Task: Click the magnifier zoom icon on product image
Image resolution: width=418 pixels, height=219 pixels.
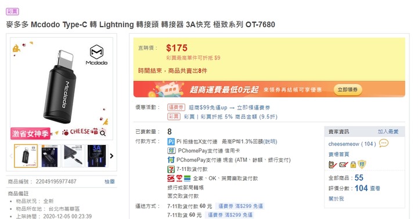Action: 103,133
